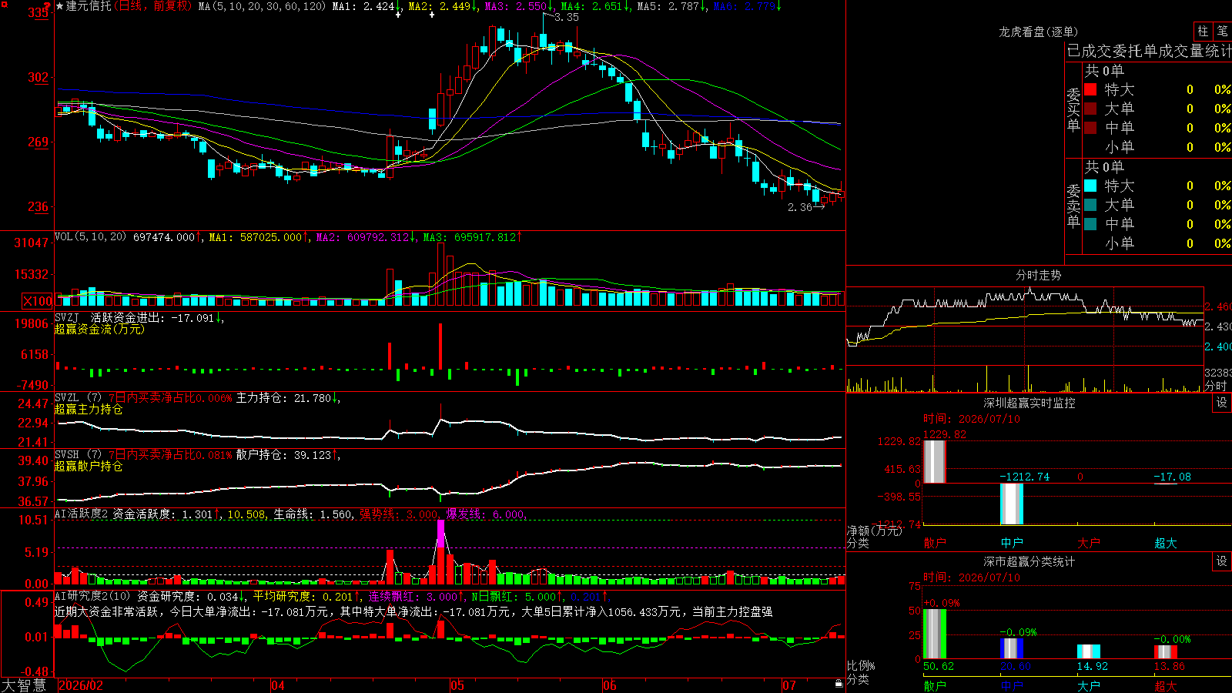
Task: Click the 3.35 high price annotation
Action: [567, 17]
